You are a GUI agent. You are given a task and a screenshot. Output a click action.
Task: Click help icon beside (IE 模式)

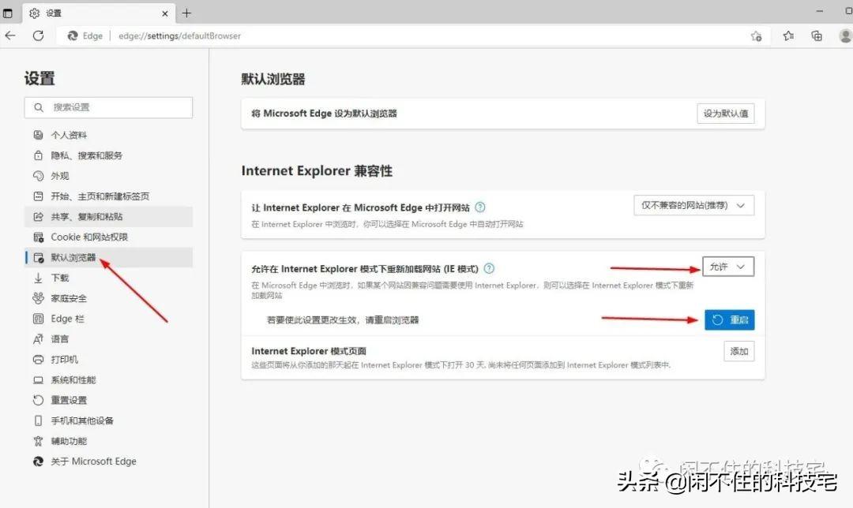coord(489,268)
